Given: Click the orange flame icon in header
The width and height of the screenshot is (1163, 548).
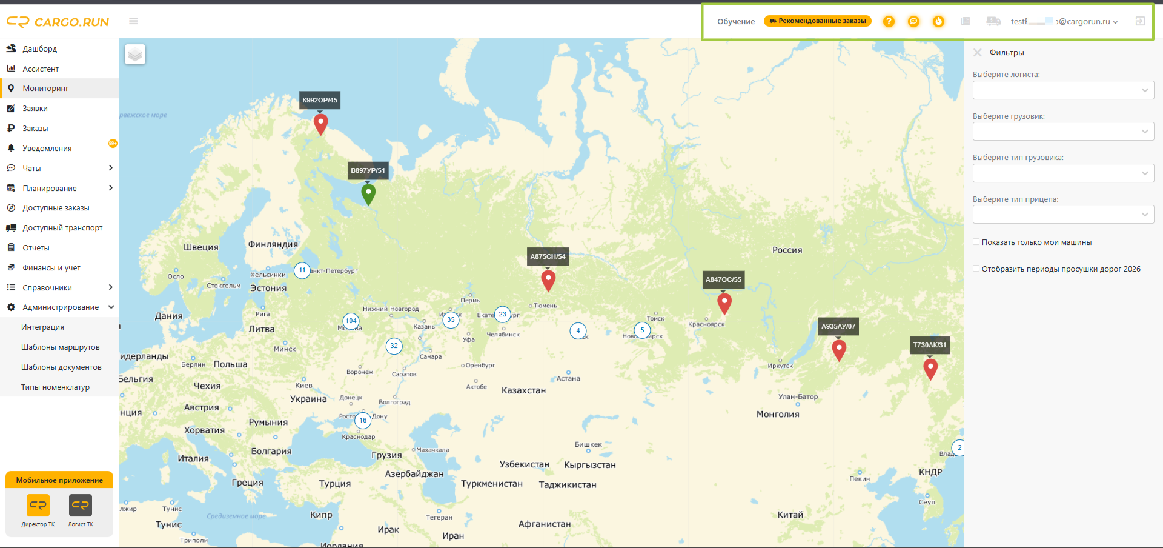Looking at the screenshot, I should (938, 21).
